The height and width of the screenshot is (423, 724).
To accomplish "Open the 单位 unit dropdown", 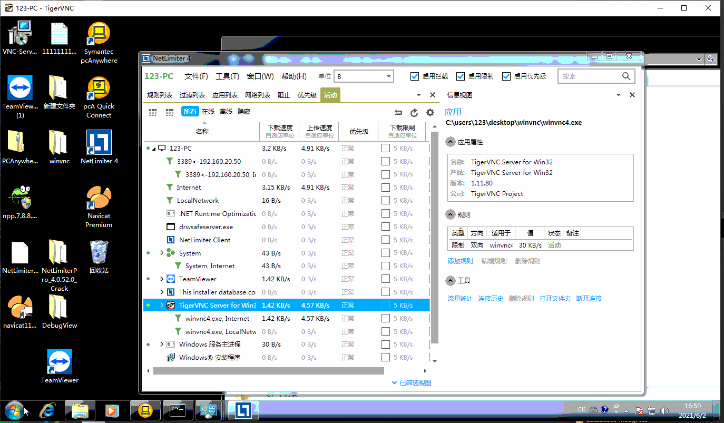I will (x=364, y=76).
